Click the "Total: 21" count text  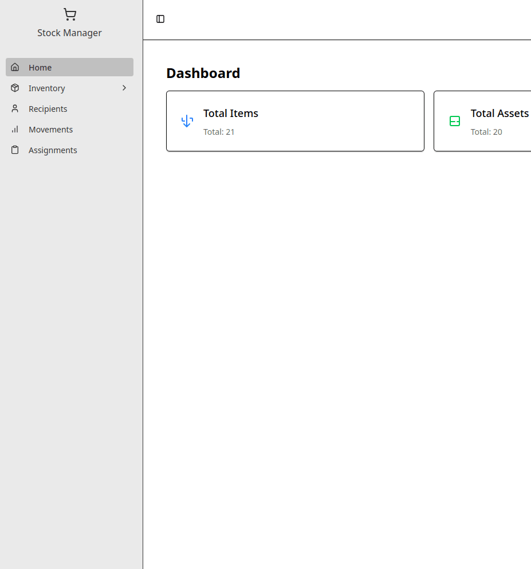219,132
